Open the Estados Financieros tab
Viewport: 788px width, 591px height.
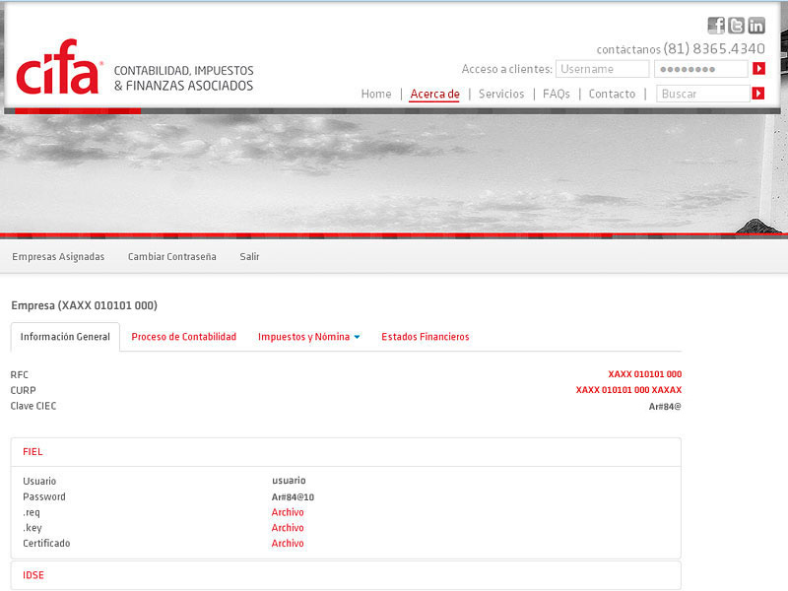click(425, 337)
